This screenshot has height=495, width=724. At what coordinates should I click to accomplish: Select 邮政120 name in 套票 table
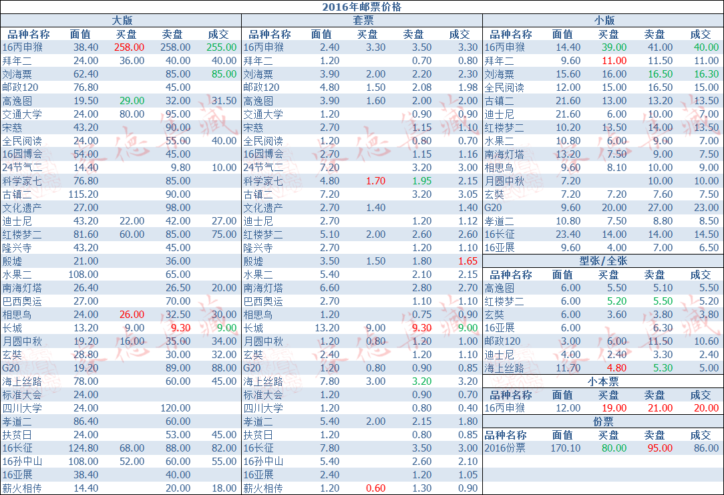pos(262,88)
